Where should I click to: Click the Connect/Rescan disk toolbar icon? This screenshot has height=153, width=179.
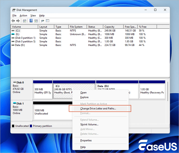point(42,21)
